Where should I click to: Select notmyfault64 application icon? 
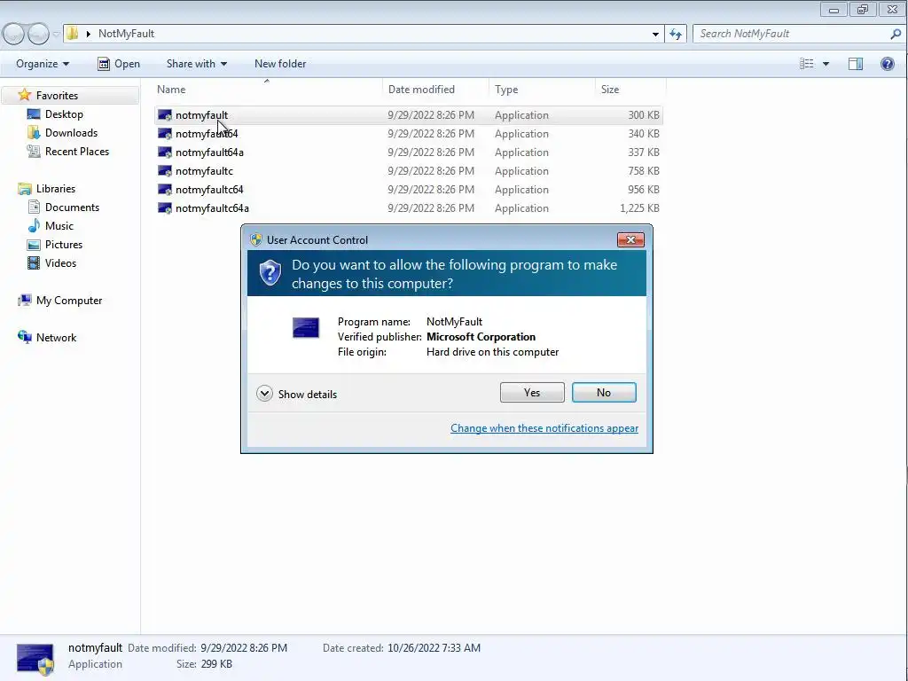click(165, 134)
